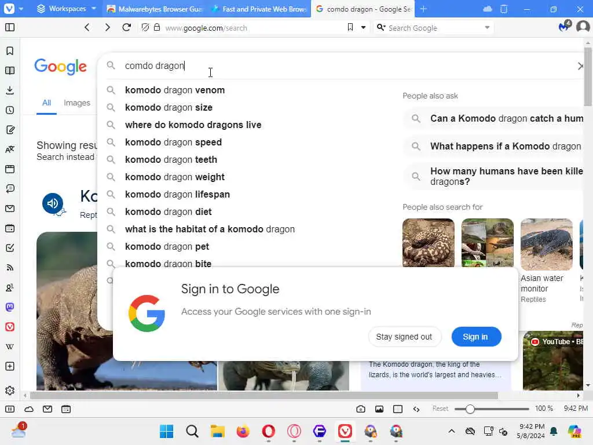Clear Google search text with X
Viewport: 593px width, 445px height.
[580, 66]
